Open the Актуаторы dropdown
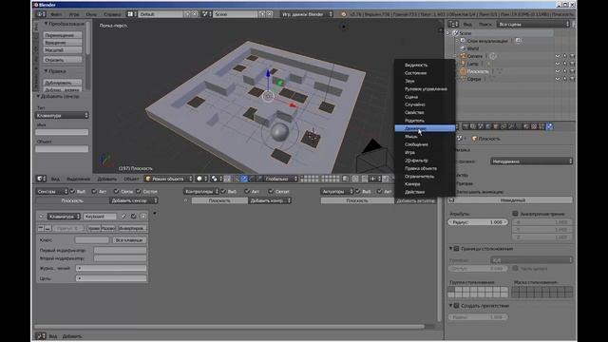This screenshot has height=342, width=608. (337, 191)
